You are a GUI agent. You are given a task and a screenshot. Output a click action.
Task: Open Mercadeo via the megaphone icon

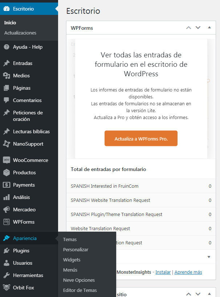[6, 209]
